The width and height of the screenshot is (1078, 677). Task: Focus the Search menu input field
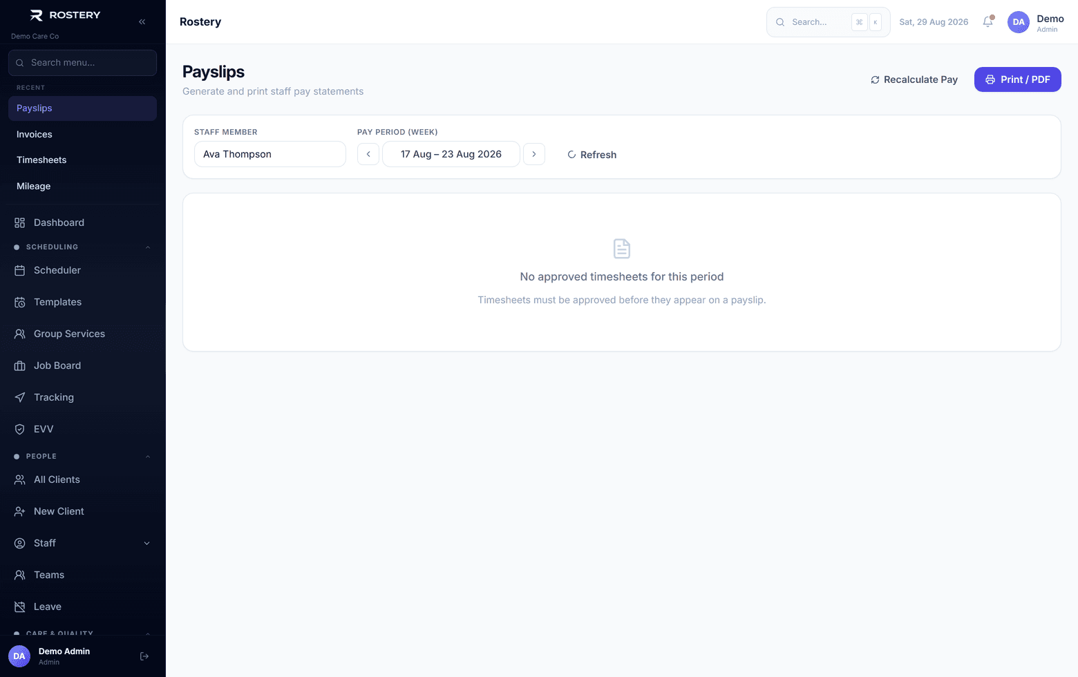(x=82, y=63)
